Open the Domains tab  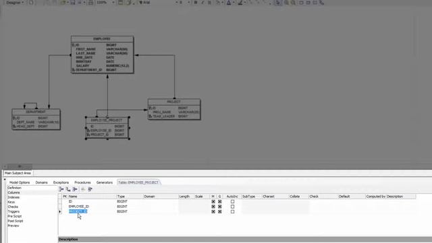(41, 182)
